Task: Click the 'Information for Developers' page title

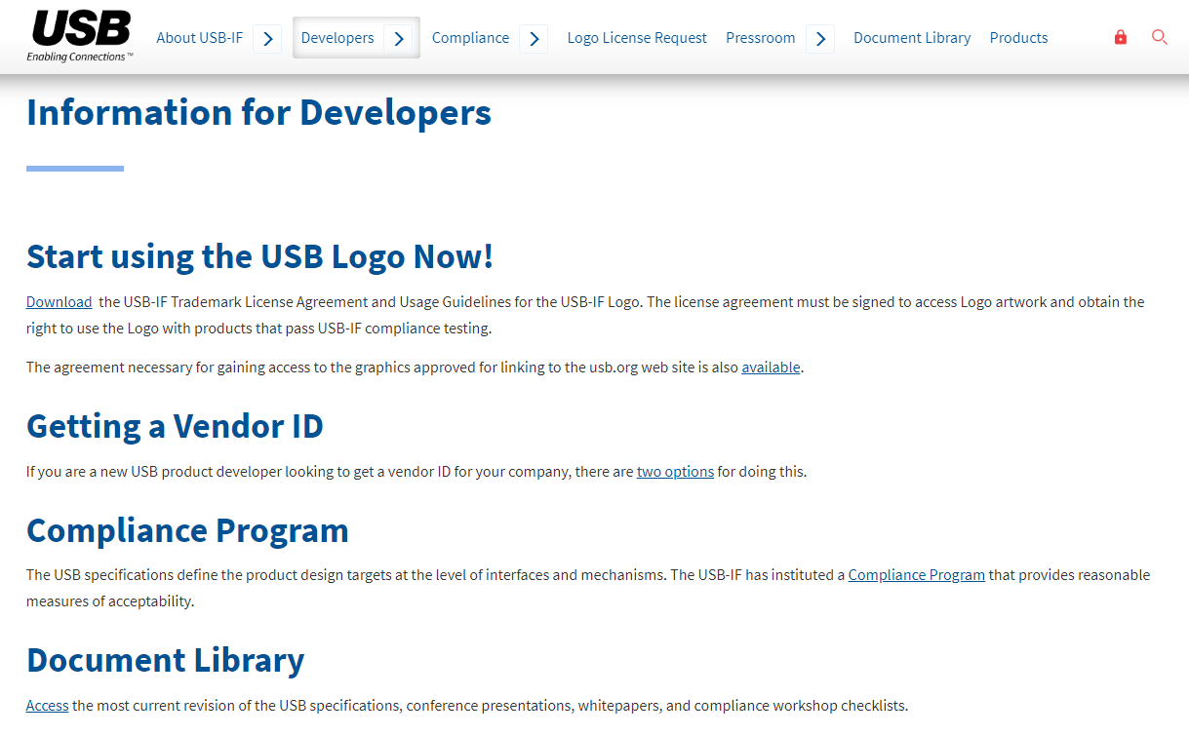Action: (x=258, y=112)
